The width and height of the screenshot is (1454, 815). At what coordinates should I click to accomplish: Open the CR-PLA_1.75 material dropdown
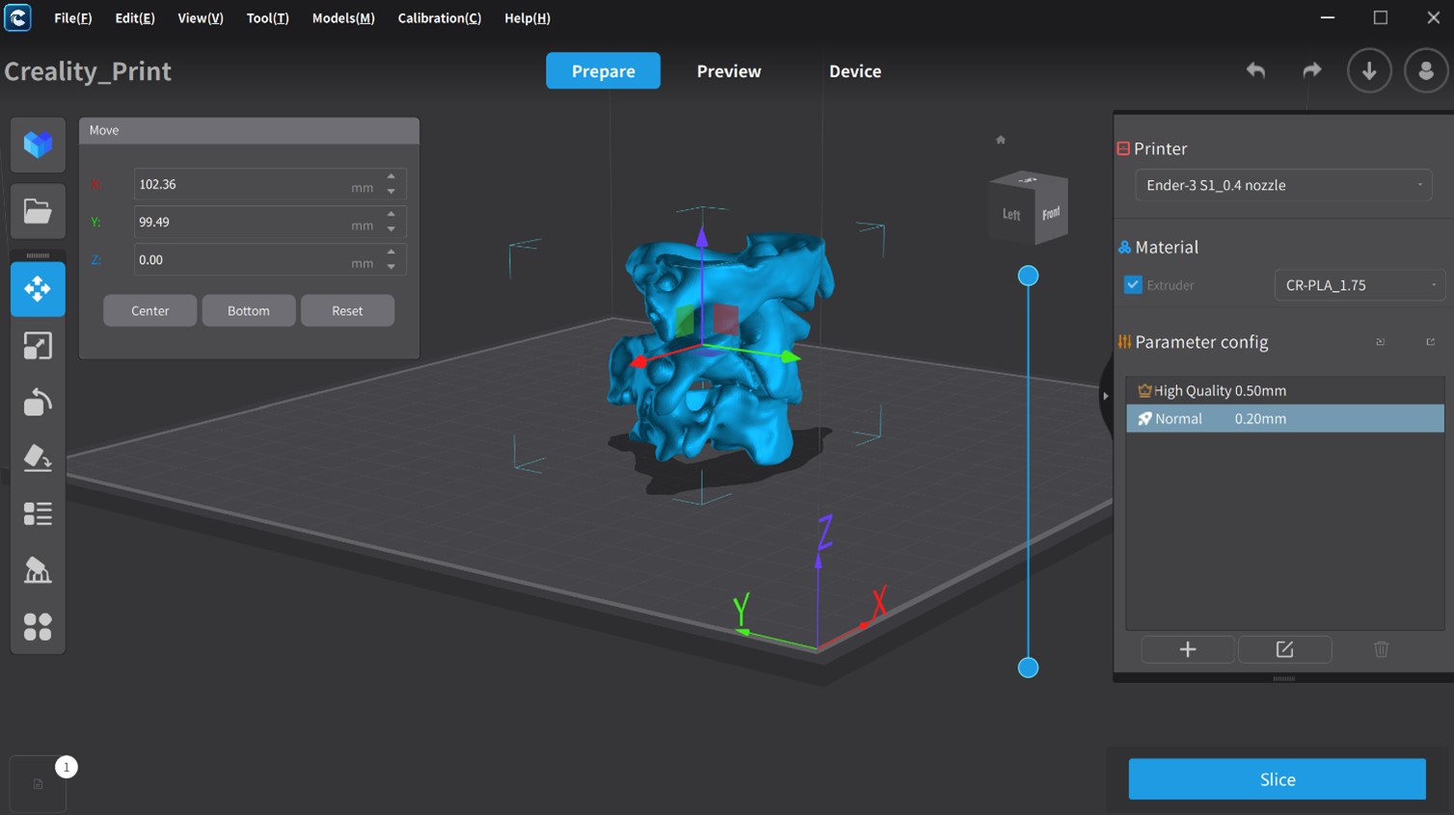1360,284
